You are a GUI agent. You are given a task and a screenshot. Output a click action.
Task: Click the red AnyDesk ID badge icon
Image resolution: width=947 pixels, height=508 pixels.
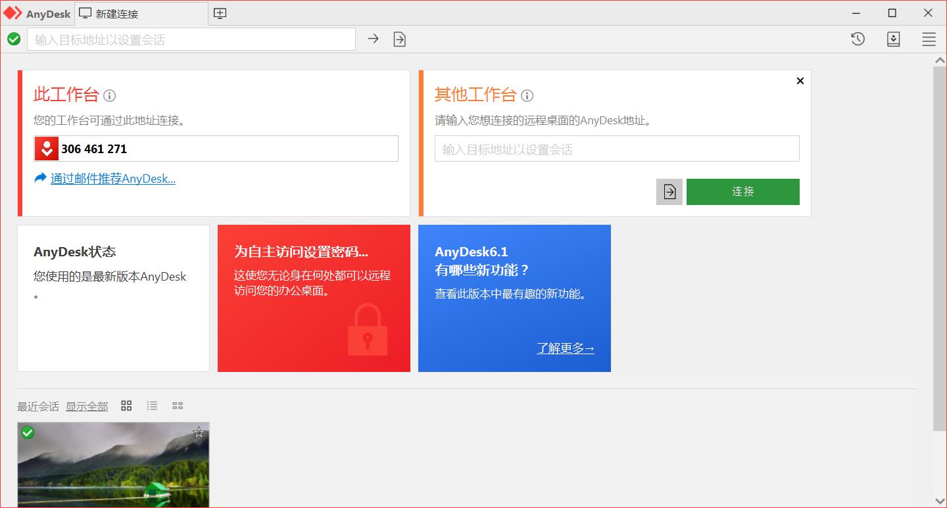coord(46,149)
